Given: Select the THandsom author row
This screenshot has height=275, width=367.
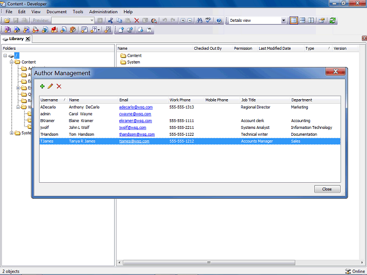Looking at the screenshot, I should point(190,134).
